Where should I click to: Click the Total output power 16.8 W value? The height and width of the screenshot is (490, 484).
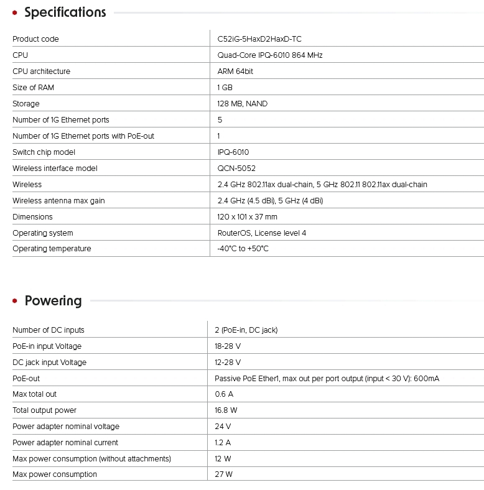[x=226, y=410]
